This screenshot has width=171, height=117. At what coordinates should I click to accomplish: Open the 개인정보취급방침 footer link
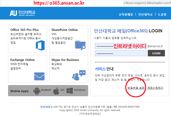[90, 114]
